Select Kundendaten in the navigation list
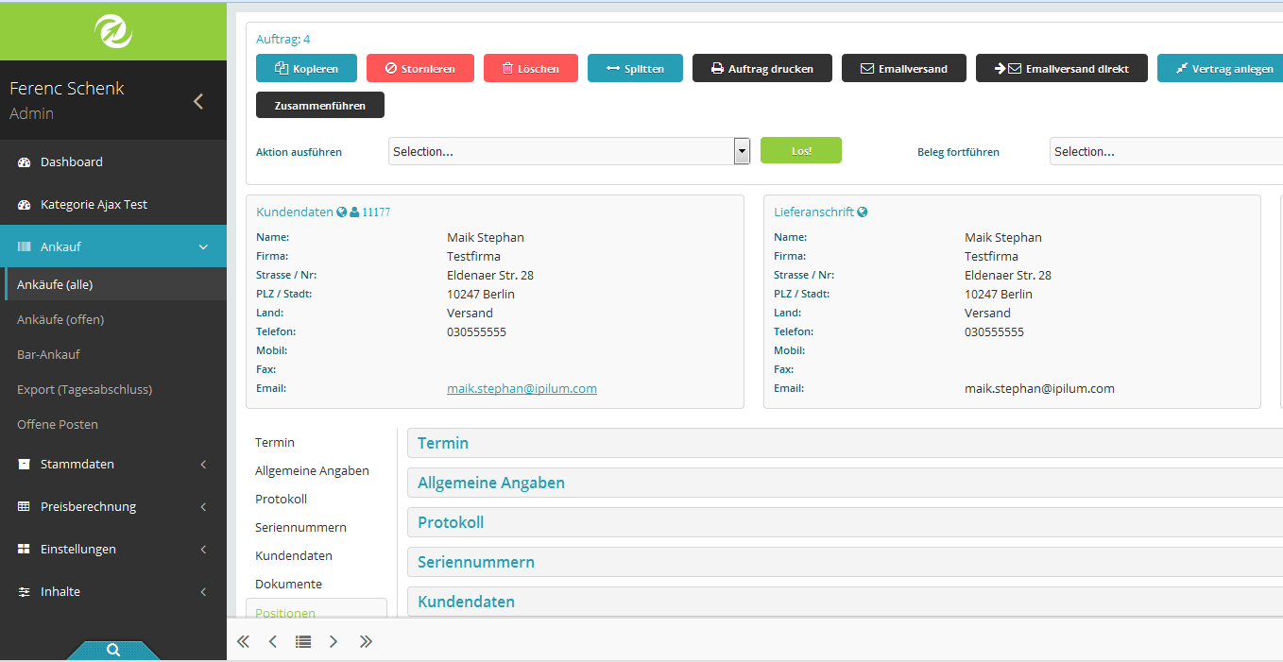This screenshot has height=662, width=1283. tap(294, 555)
